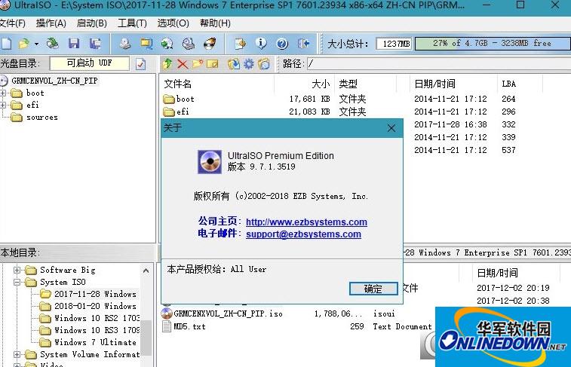Expand the efi folder in disc tree
571x367 pixels.
pyautogui.click(x=3, y=105)
